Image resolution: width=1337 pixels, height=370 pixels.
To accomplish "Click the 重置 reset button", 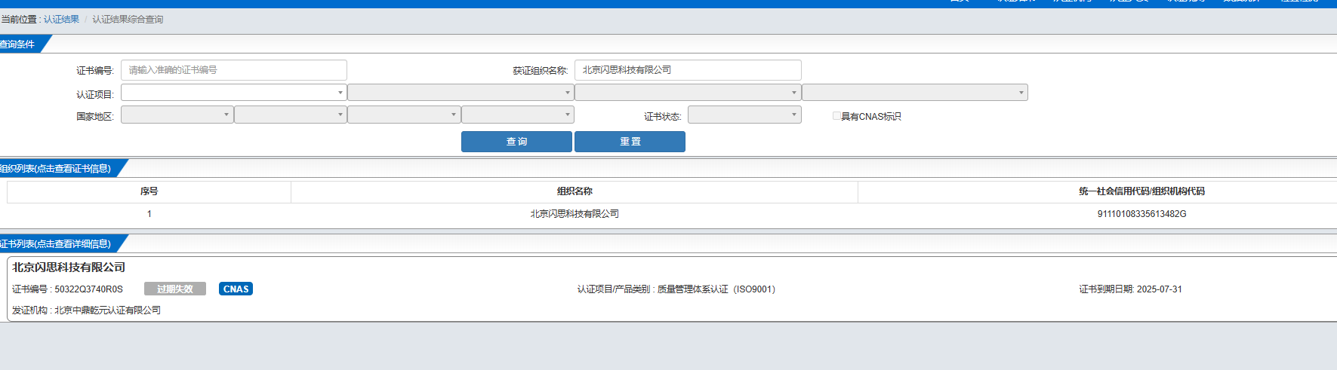I will (630, 142).
